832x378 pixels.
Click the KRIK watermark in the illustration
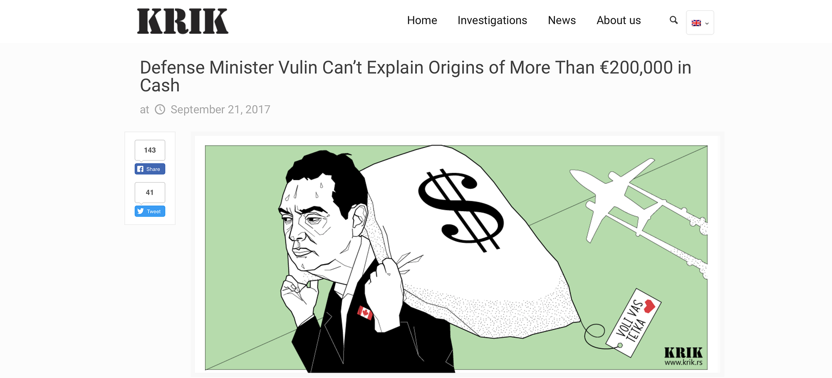(x=683, y=356)
